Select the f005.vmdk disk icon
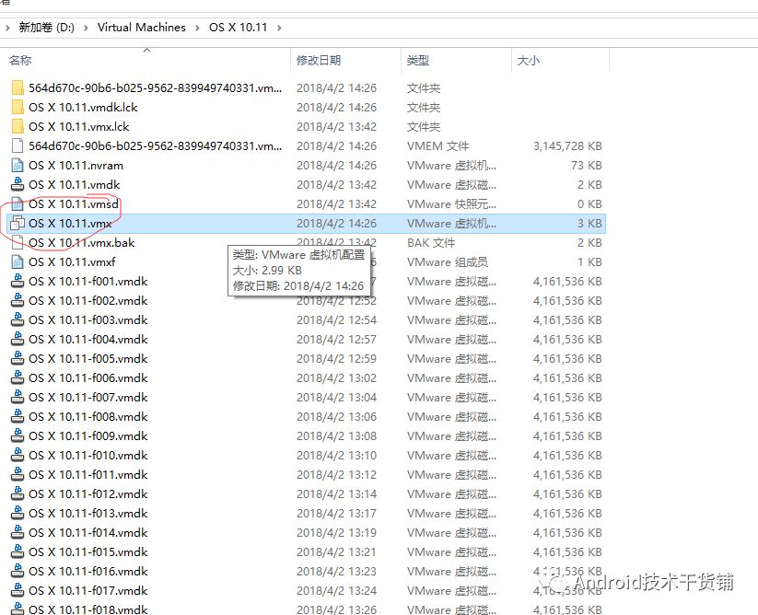 (17, 358)
